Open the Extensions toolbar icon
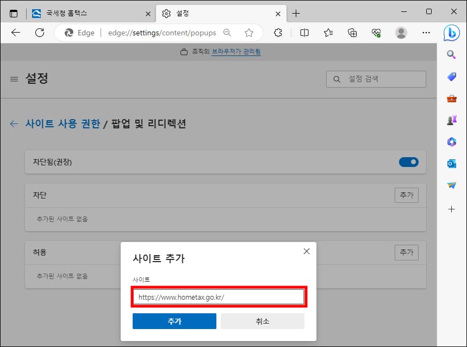The height and width of the screenshot is (347, 467). [278, 33]
